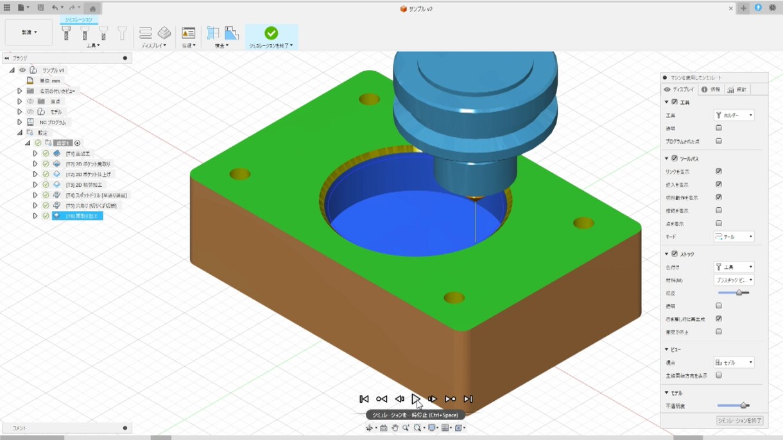
Task: Click the undo arrow
Action: coord(55,8)
